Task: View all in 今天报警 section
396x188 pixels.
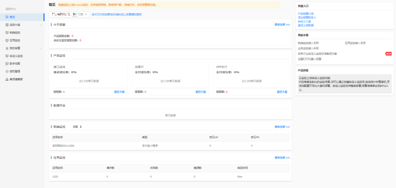Action: tap(282, 25)
